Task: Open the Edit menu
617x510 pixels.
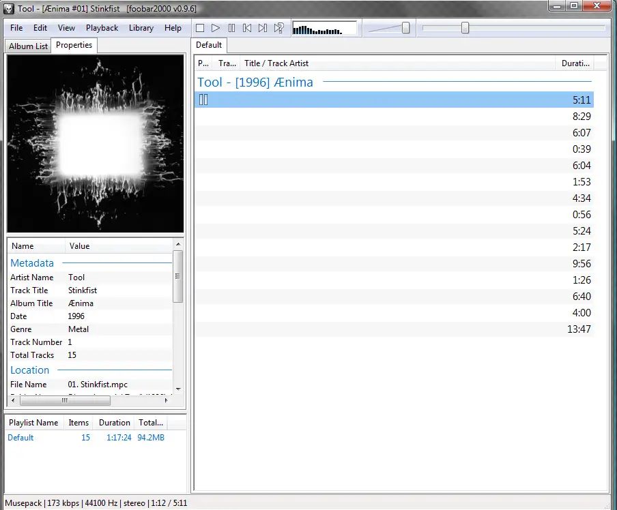Action: tap(40, 28)
